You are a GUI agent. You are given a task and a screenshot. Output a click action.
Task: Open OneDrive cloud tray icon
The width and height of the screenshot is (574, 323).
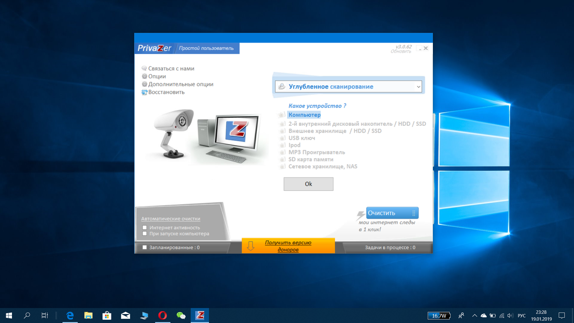[x=484, y=315]
